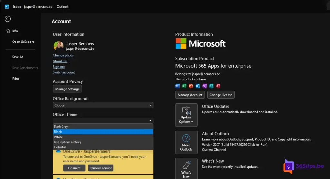The image size is (330, 179).
Task: Click the Microsoft four-color logo
Action: pos(181,43)
